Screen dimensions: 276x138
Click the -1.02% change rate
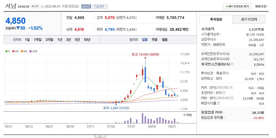click(x=35, y=28)
